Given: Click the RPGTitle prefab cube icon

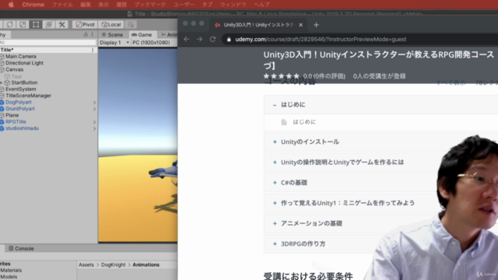Looking at the screenshot, I should [2, 122].
